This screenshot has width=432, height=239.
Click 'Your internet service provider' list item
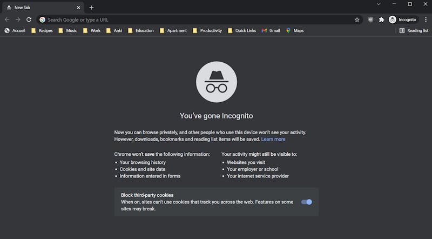(x=258, y=176)
